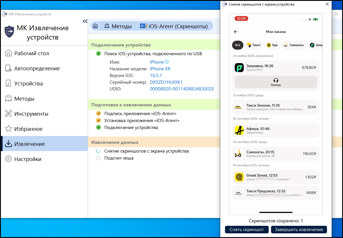343x238 pixels.
Task: Open Рабочий стол in sidebar
Action: (x=44, y=53)
